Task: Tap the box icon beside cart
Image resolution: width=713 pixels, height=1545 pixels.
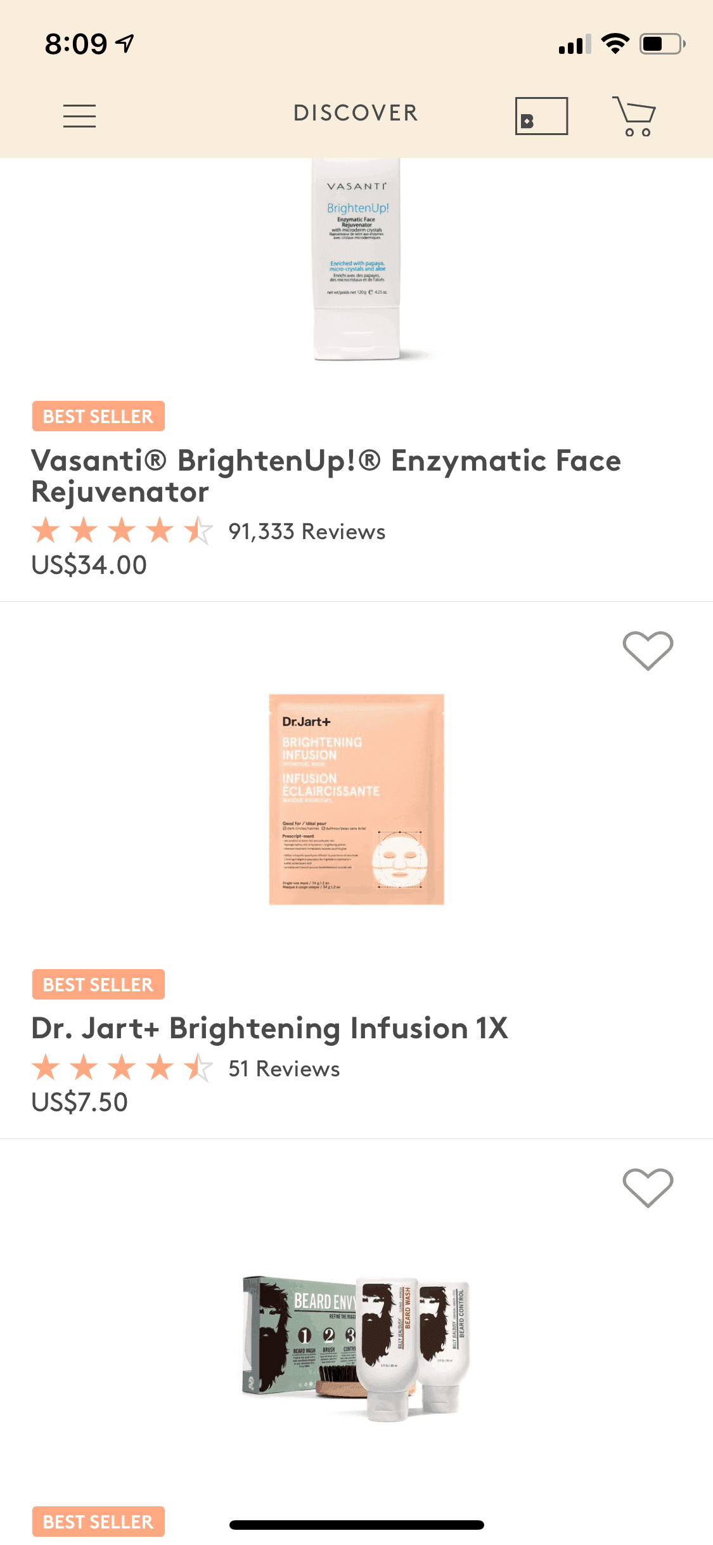Action: pos(541,116)
